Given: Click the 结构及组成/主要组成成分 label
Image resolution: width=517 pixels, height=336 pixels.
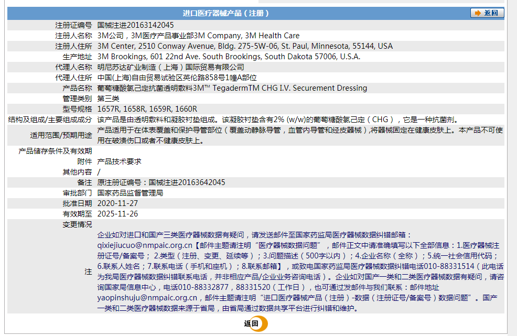Looking at the screenshot, I should coord(50,120).
